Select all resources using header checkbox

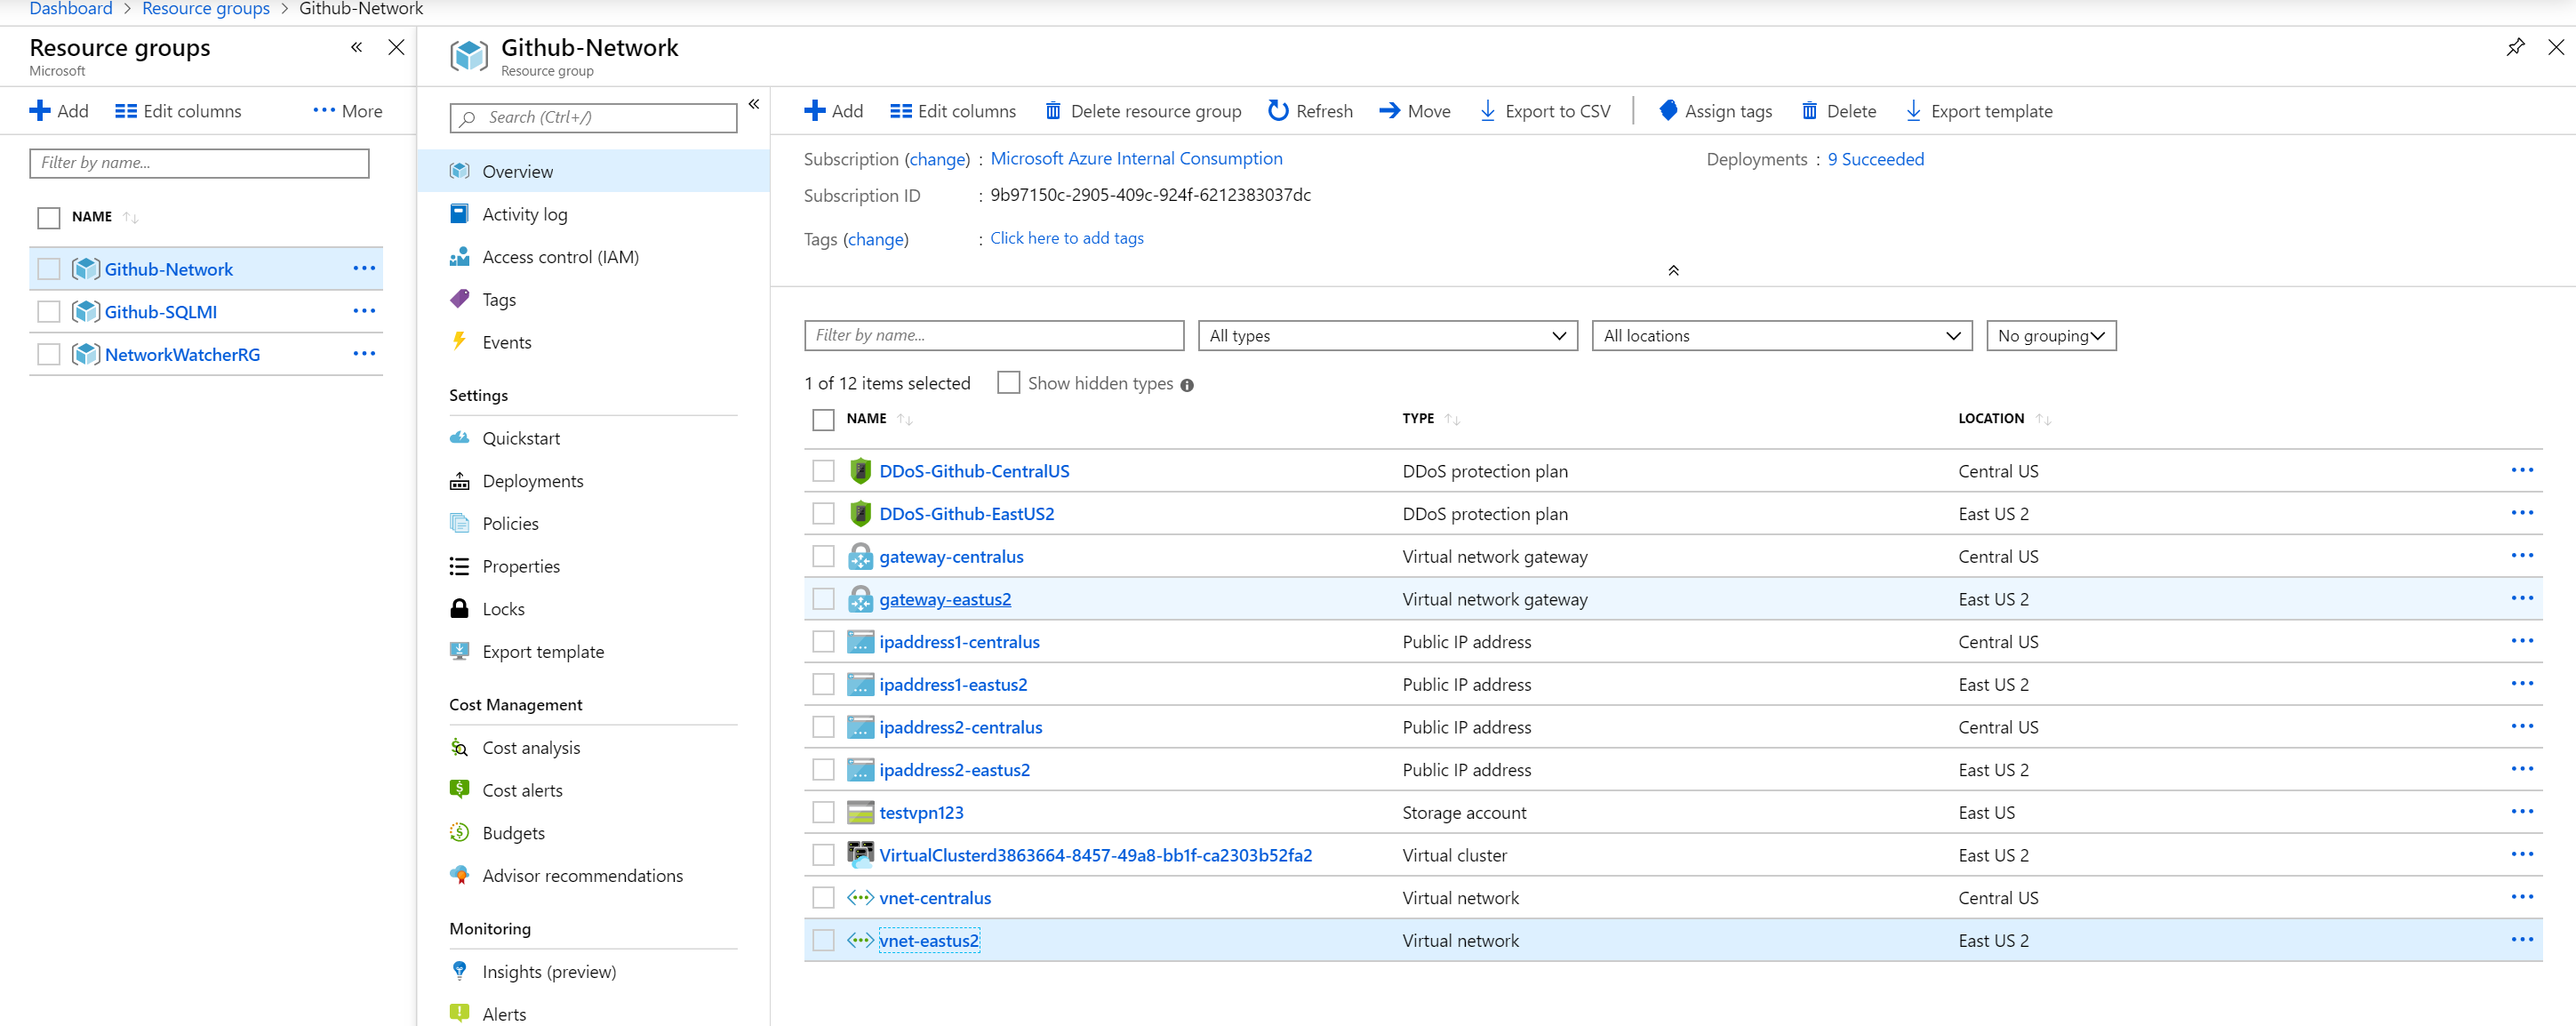click(x=823, y=420)
